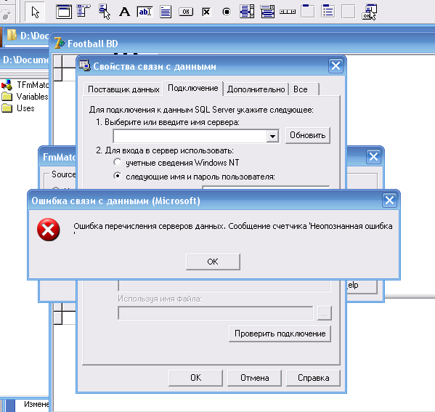
Task: Switch to 'Поставщик данных' tab
Action: tap(123, 89)
